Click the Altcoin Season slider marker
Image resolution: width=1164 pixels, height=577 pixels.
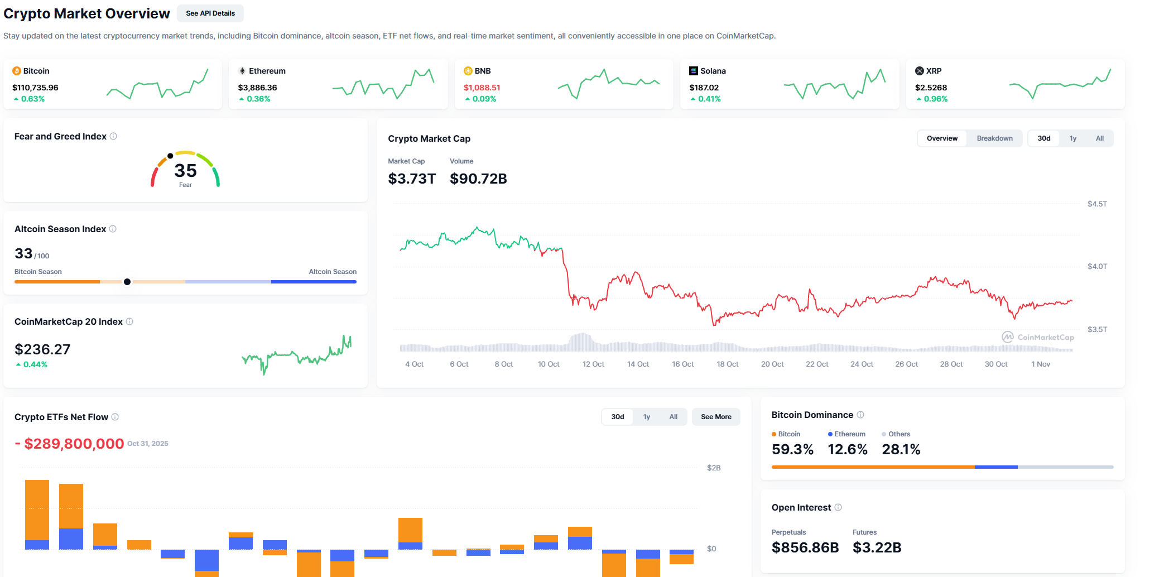(127, 282)
